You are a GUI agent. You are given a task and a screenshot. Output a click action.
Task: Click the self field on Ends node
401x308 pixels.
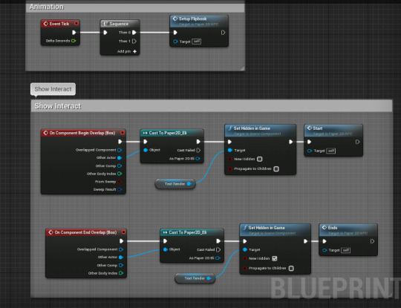[x=346, y=250]
